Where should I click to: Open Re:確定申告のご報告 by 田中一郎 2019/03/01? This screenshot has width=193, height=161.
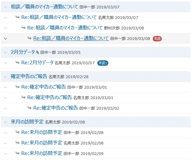(44, 87)
